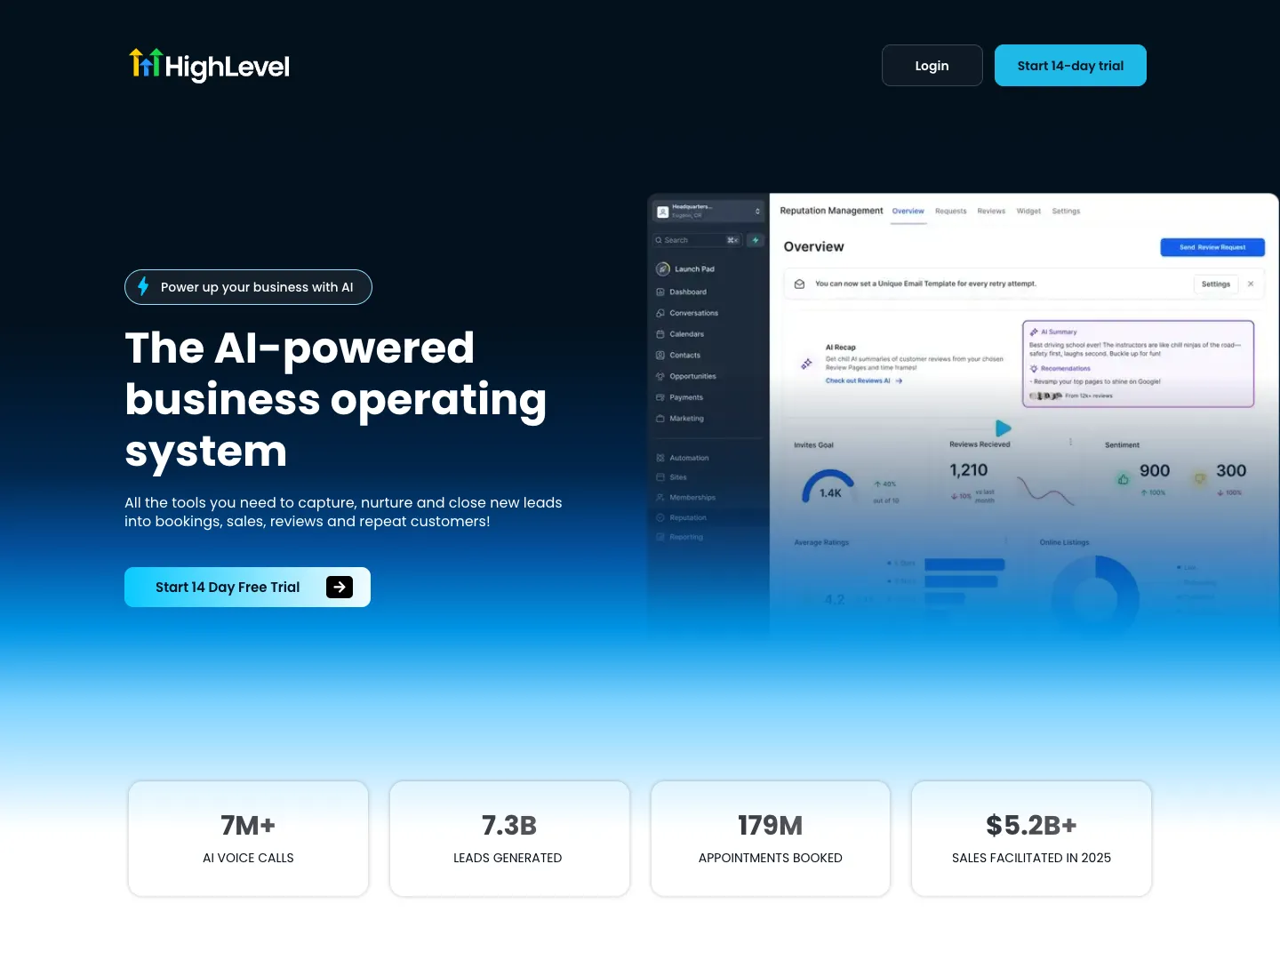Click the dashboard Search field
Screen dimensions: 1280x960
pos(698,240)
